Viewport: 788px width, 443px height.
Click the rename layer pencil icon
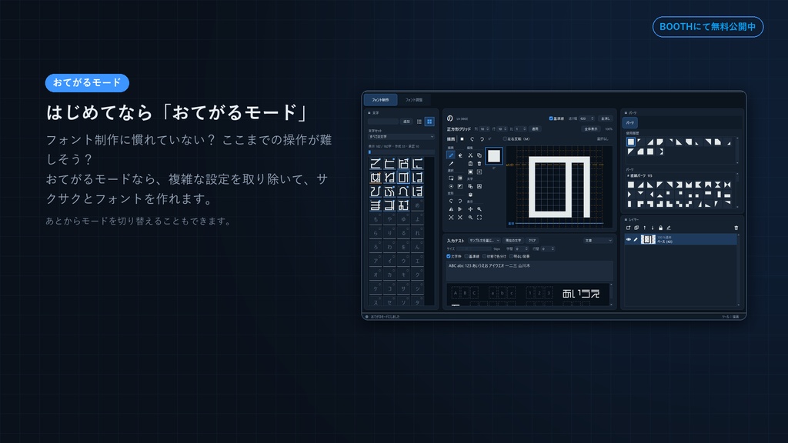669,228
